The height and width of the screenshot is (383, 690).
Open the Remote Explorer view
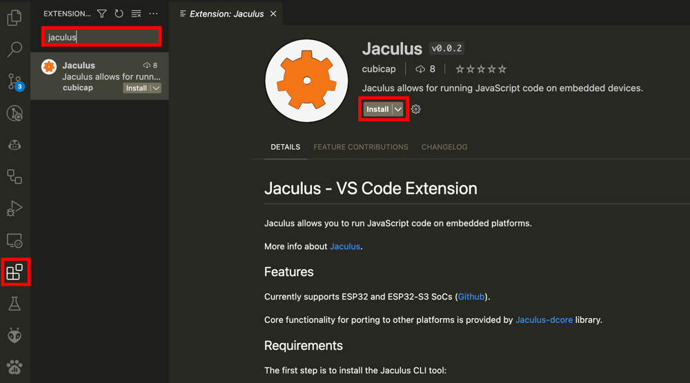[x=14, y=240]
